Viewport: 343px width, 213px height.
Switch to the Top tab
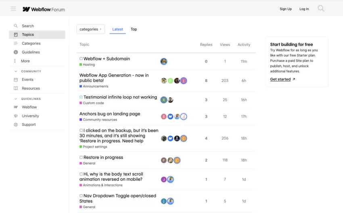point(134,29)
